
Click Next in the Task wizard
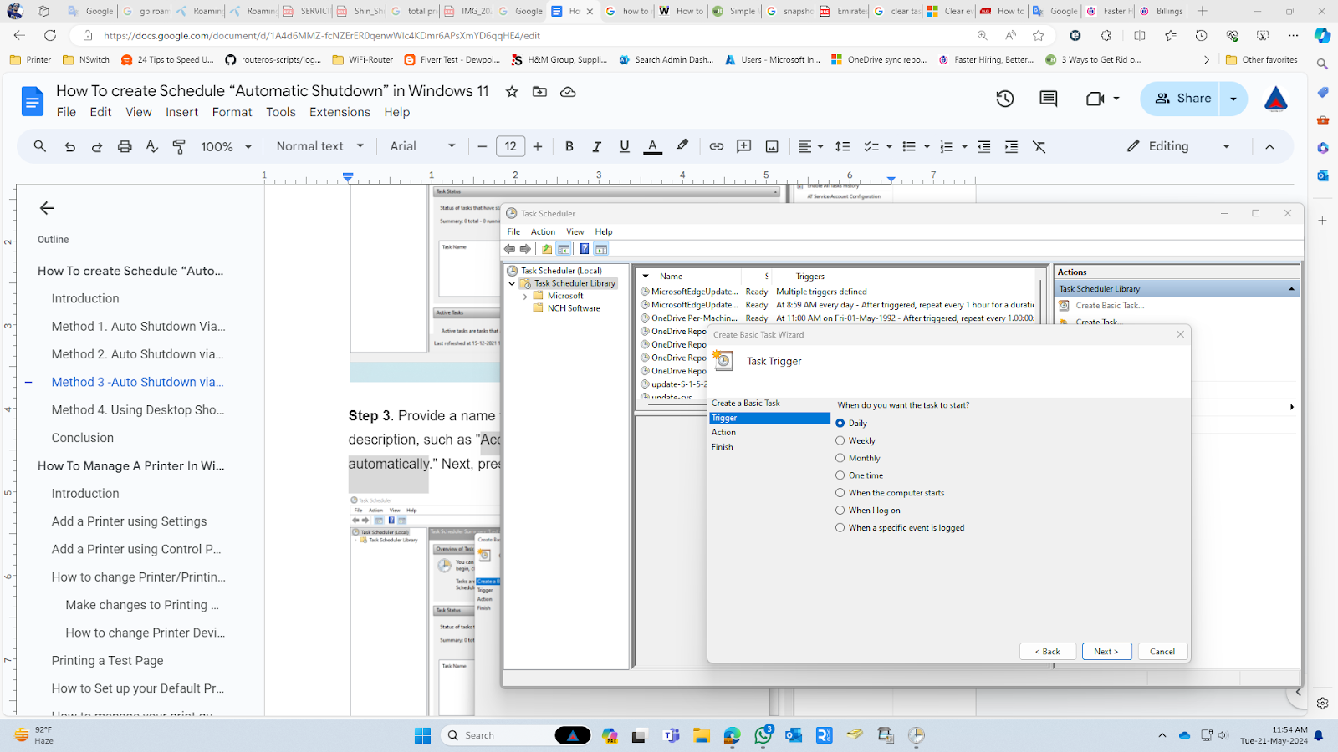click(1106, 652)
